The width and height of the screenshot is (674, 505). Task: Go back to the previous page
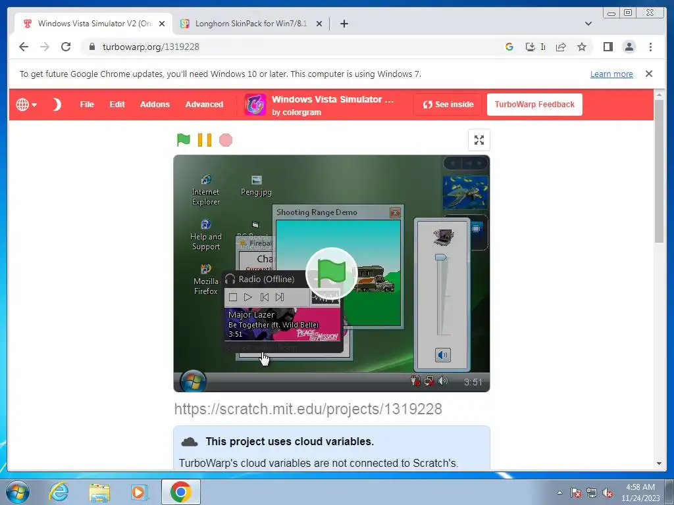coord(24,47)
